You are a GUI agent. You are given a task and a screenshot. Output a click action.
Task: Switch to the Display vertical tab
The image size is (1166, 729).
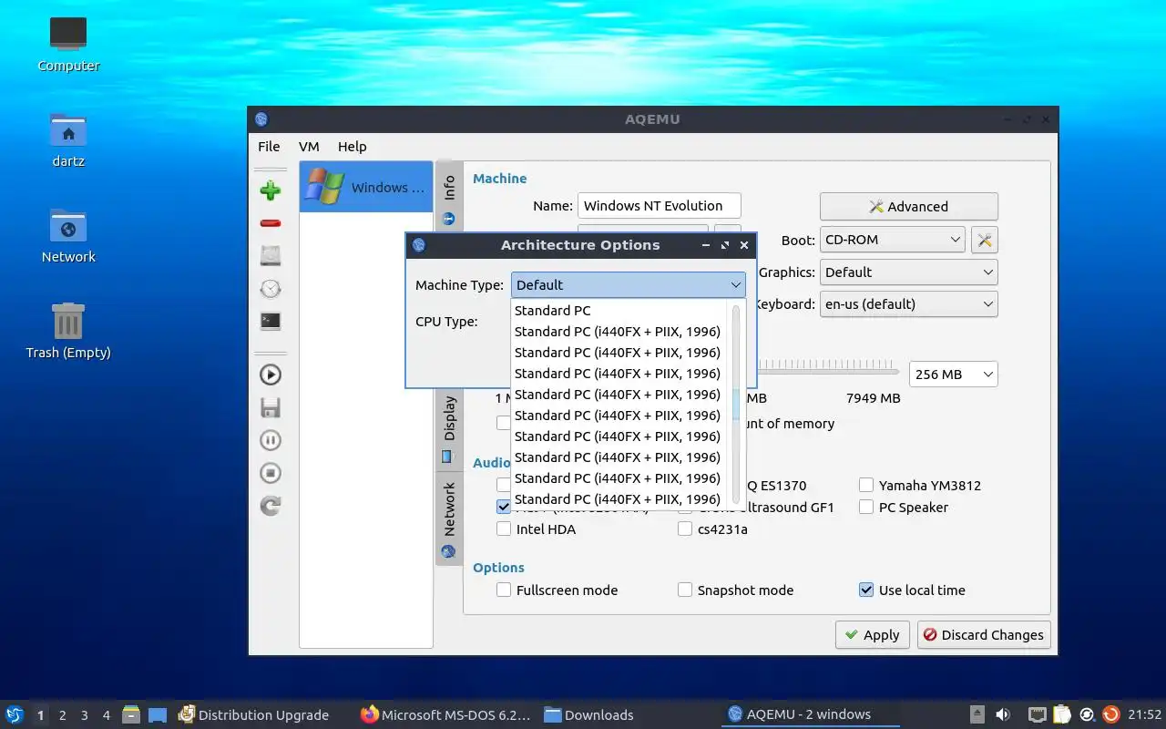449,428
